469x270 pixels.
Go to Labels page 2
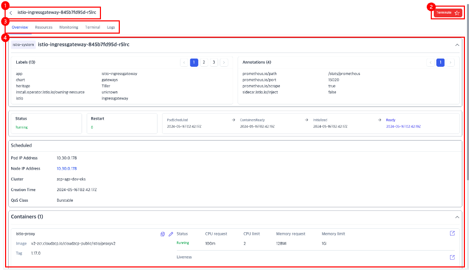(x=204, y=63)
